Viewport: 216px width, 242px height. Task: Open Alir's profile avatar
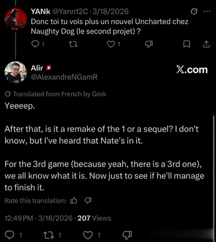click(x=15, y=72)
